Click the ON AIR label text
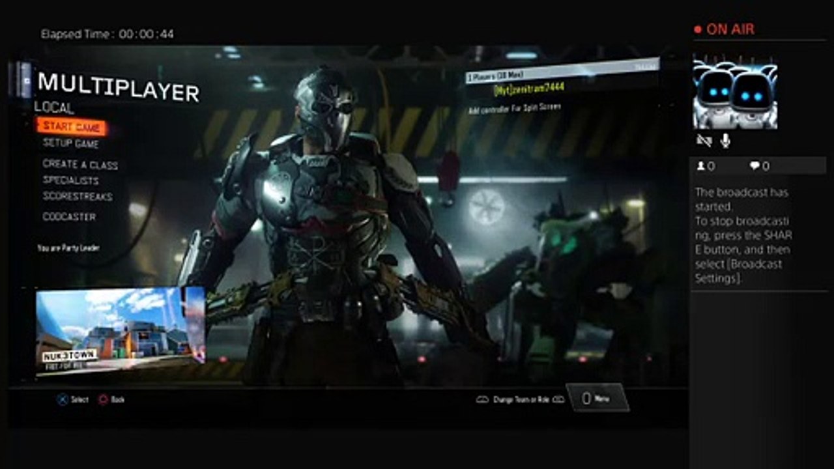 pyautogui.click(x=730, y=29)
